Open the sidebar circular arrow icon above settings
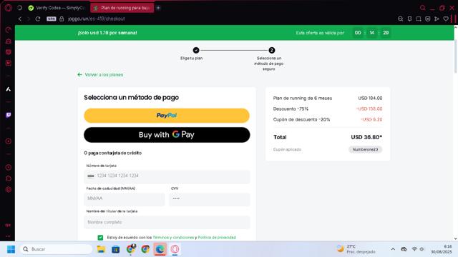 pos(8,178)
